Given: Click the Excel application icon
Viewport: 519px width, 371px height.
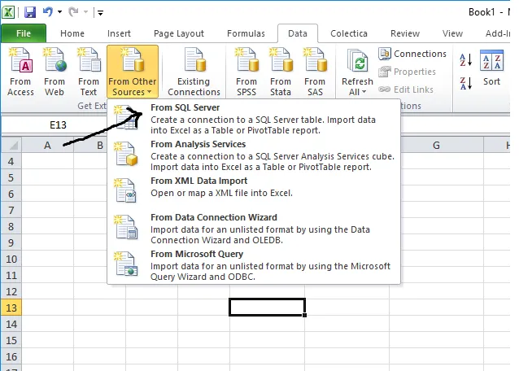Looking at the screenshot, I should (x=8, y=12).
